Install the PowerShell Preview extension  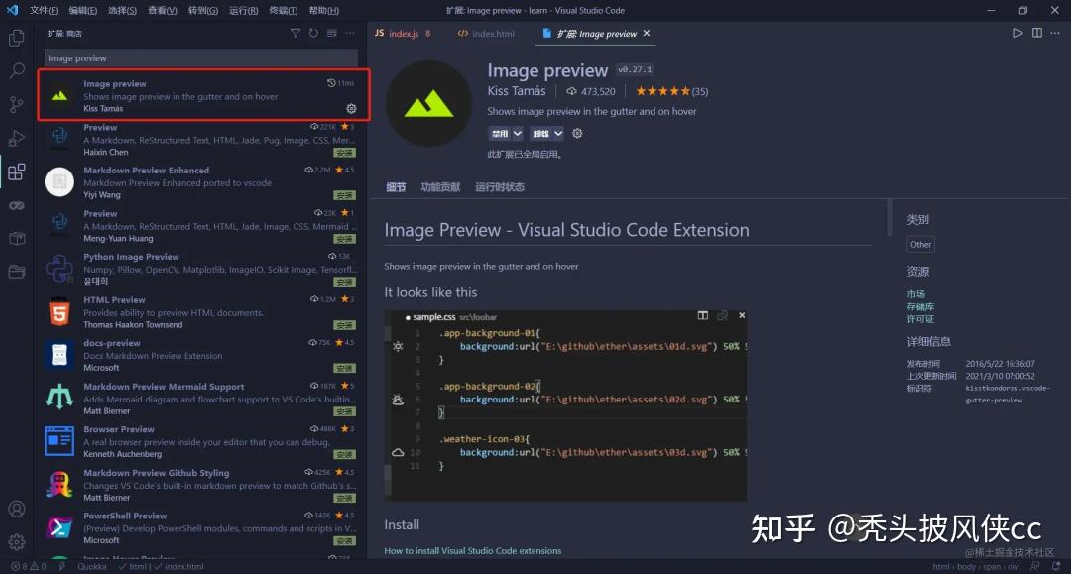[345, 540]
